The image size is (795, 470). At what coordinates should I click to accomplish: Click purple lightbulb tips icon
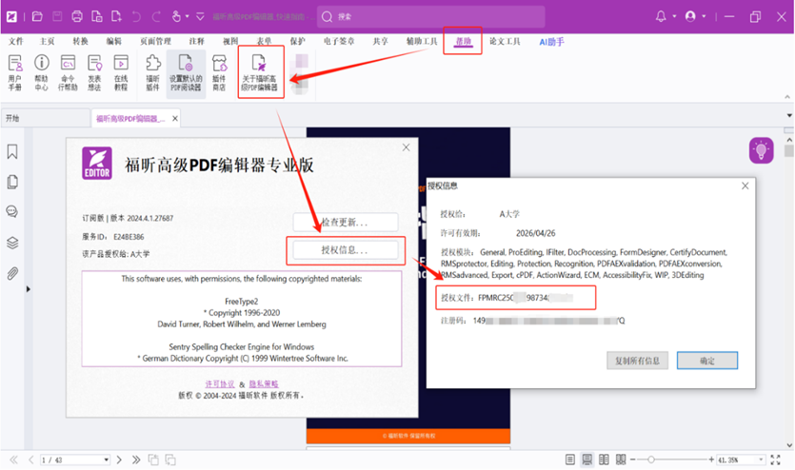[x=761, y=150]
